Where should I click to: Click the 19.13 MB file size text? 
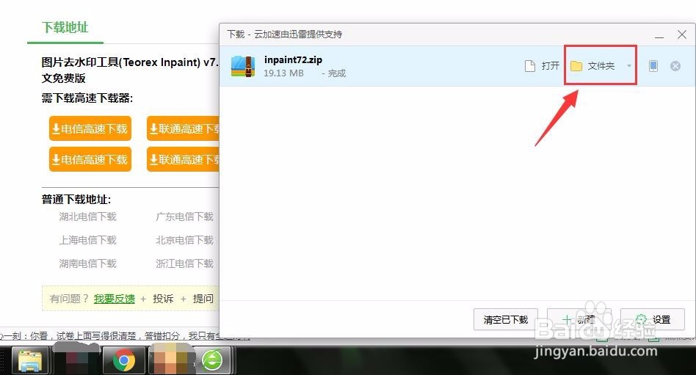(283, 73)
